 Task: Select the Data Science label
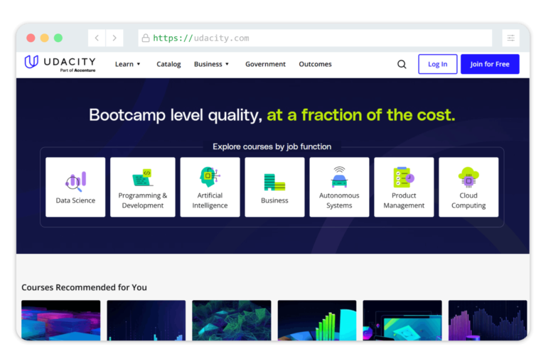(75, 200)
